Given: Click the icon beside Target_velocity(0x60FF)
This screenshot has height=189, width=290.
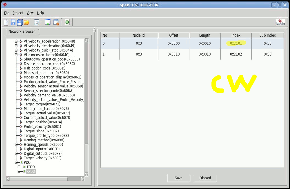Looking at the screenshot, I should click(x=21, y=158).
